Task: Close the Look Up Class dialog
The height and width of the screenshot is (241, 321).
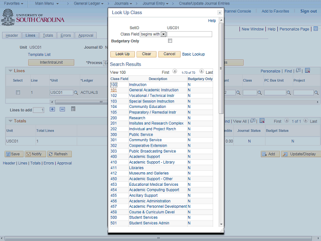Action: pyautogui.click(x=220, y=13)
